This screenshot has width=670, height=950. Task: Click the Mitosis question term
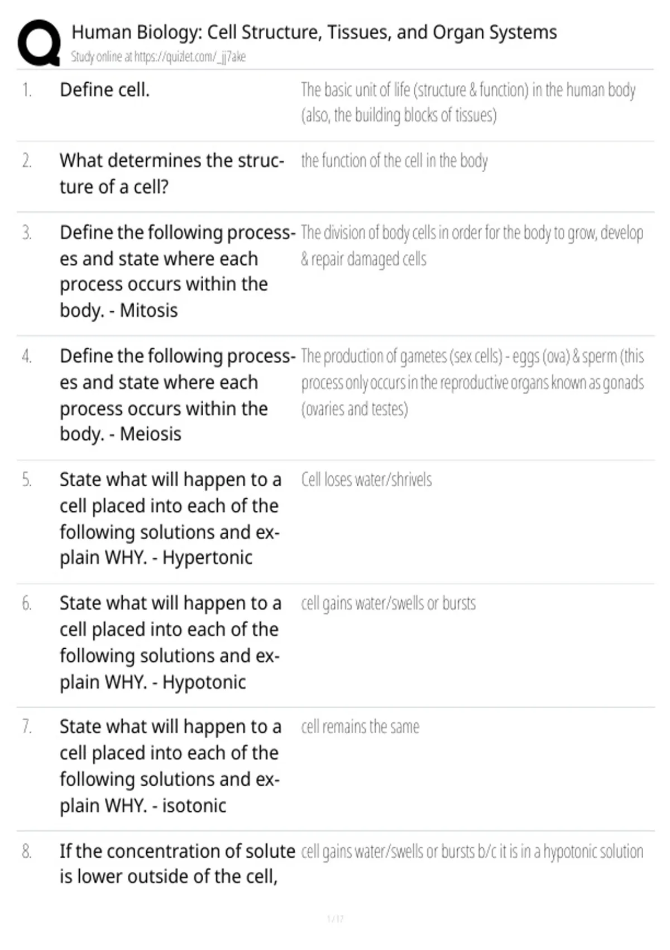click(x=178, y=272)
